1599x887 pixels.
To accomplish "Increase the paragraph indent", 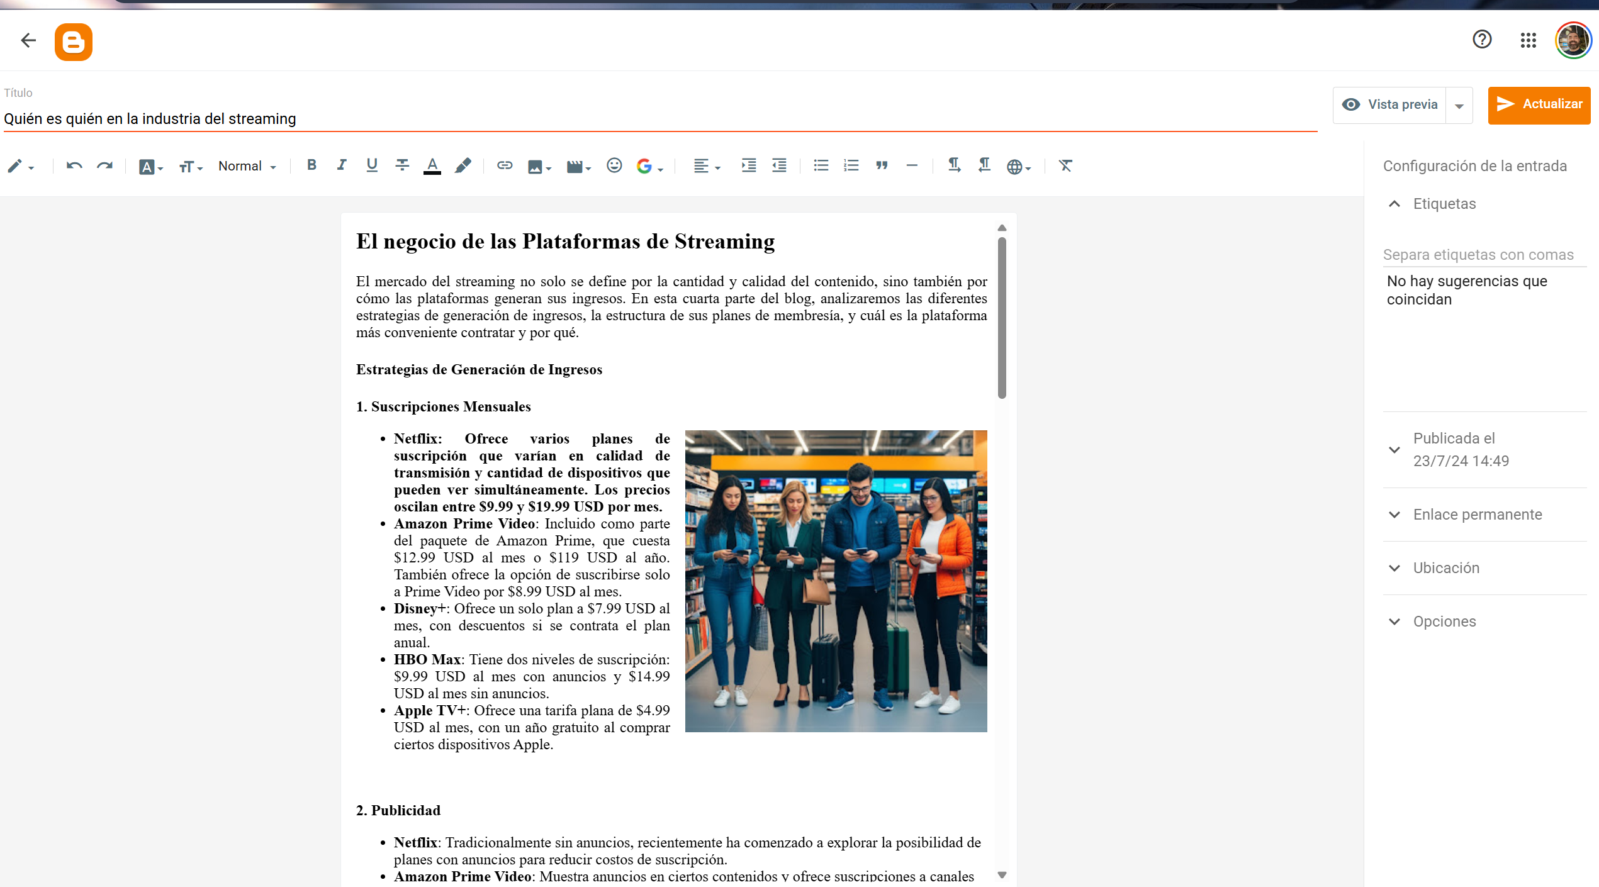I will 749,165.
